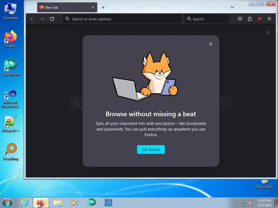The image size is (278, 208).
Task: Open the clock showing 11:45 PM
Action: [x=264, y=203]
